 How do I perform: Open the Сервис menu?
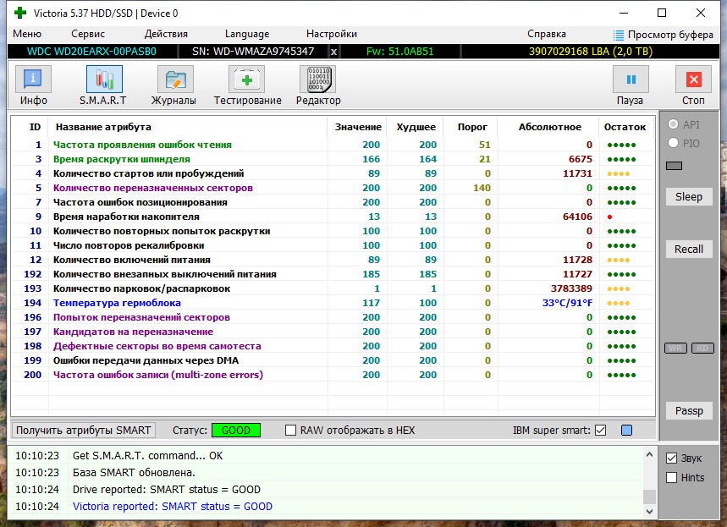(x=88, y=34)
